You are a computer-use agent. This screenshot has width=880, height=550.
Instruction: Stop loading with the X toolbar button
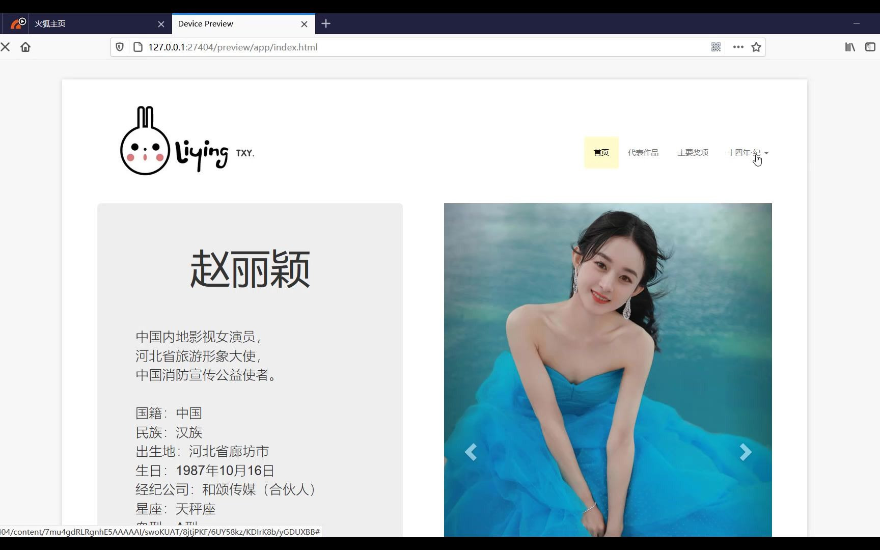[x=6, y=47]
